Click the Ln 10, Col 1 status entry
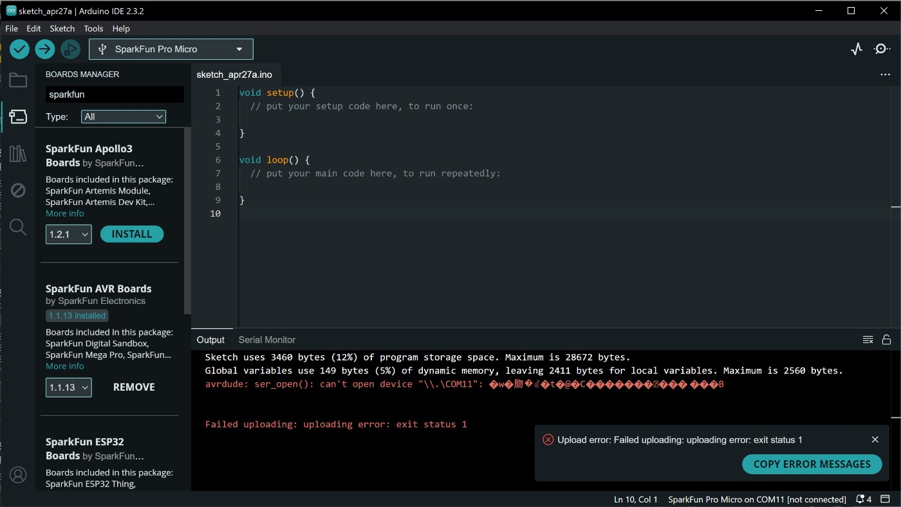The height and width of the screenshot is (507, 901). pyautogui.click(x=636, y=499)
